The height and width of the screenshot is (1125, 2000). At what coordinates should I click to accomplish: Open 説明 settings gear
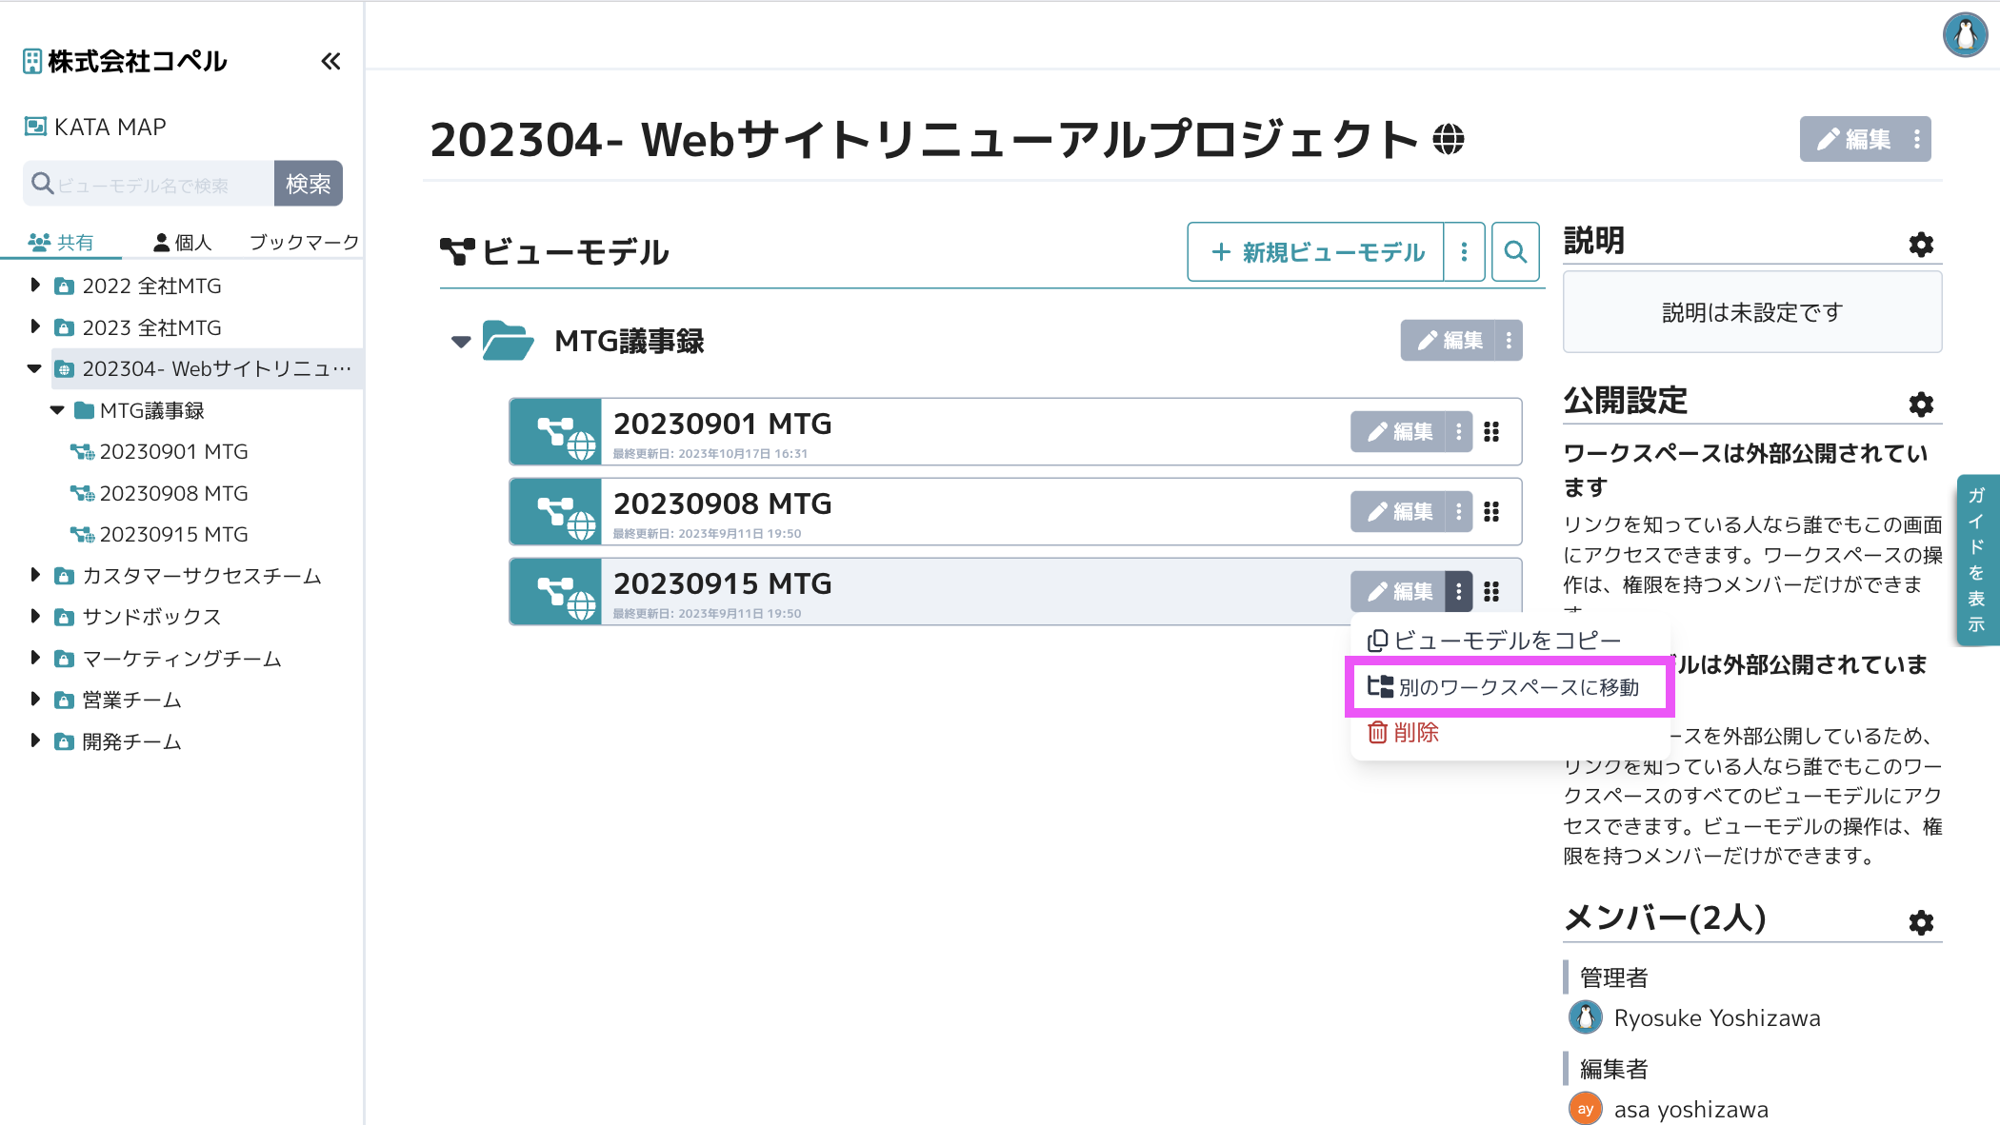[1921, 245]
